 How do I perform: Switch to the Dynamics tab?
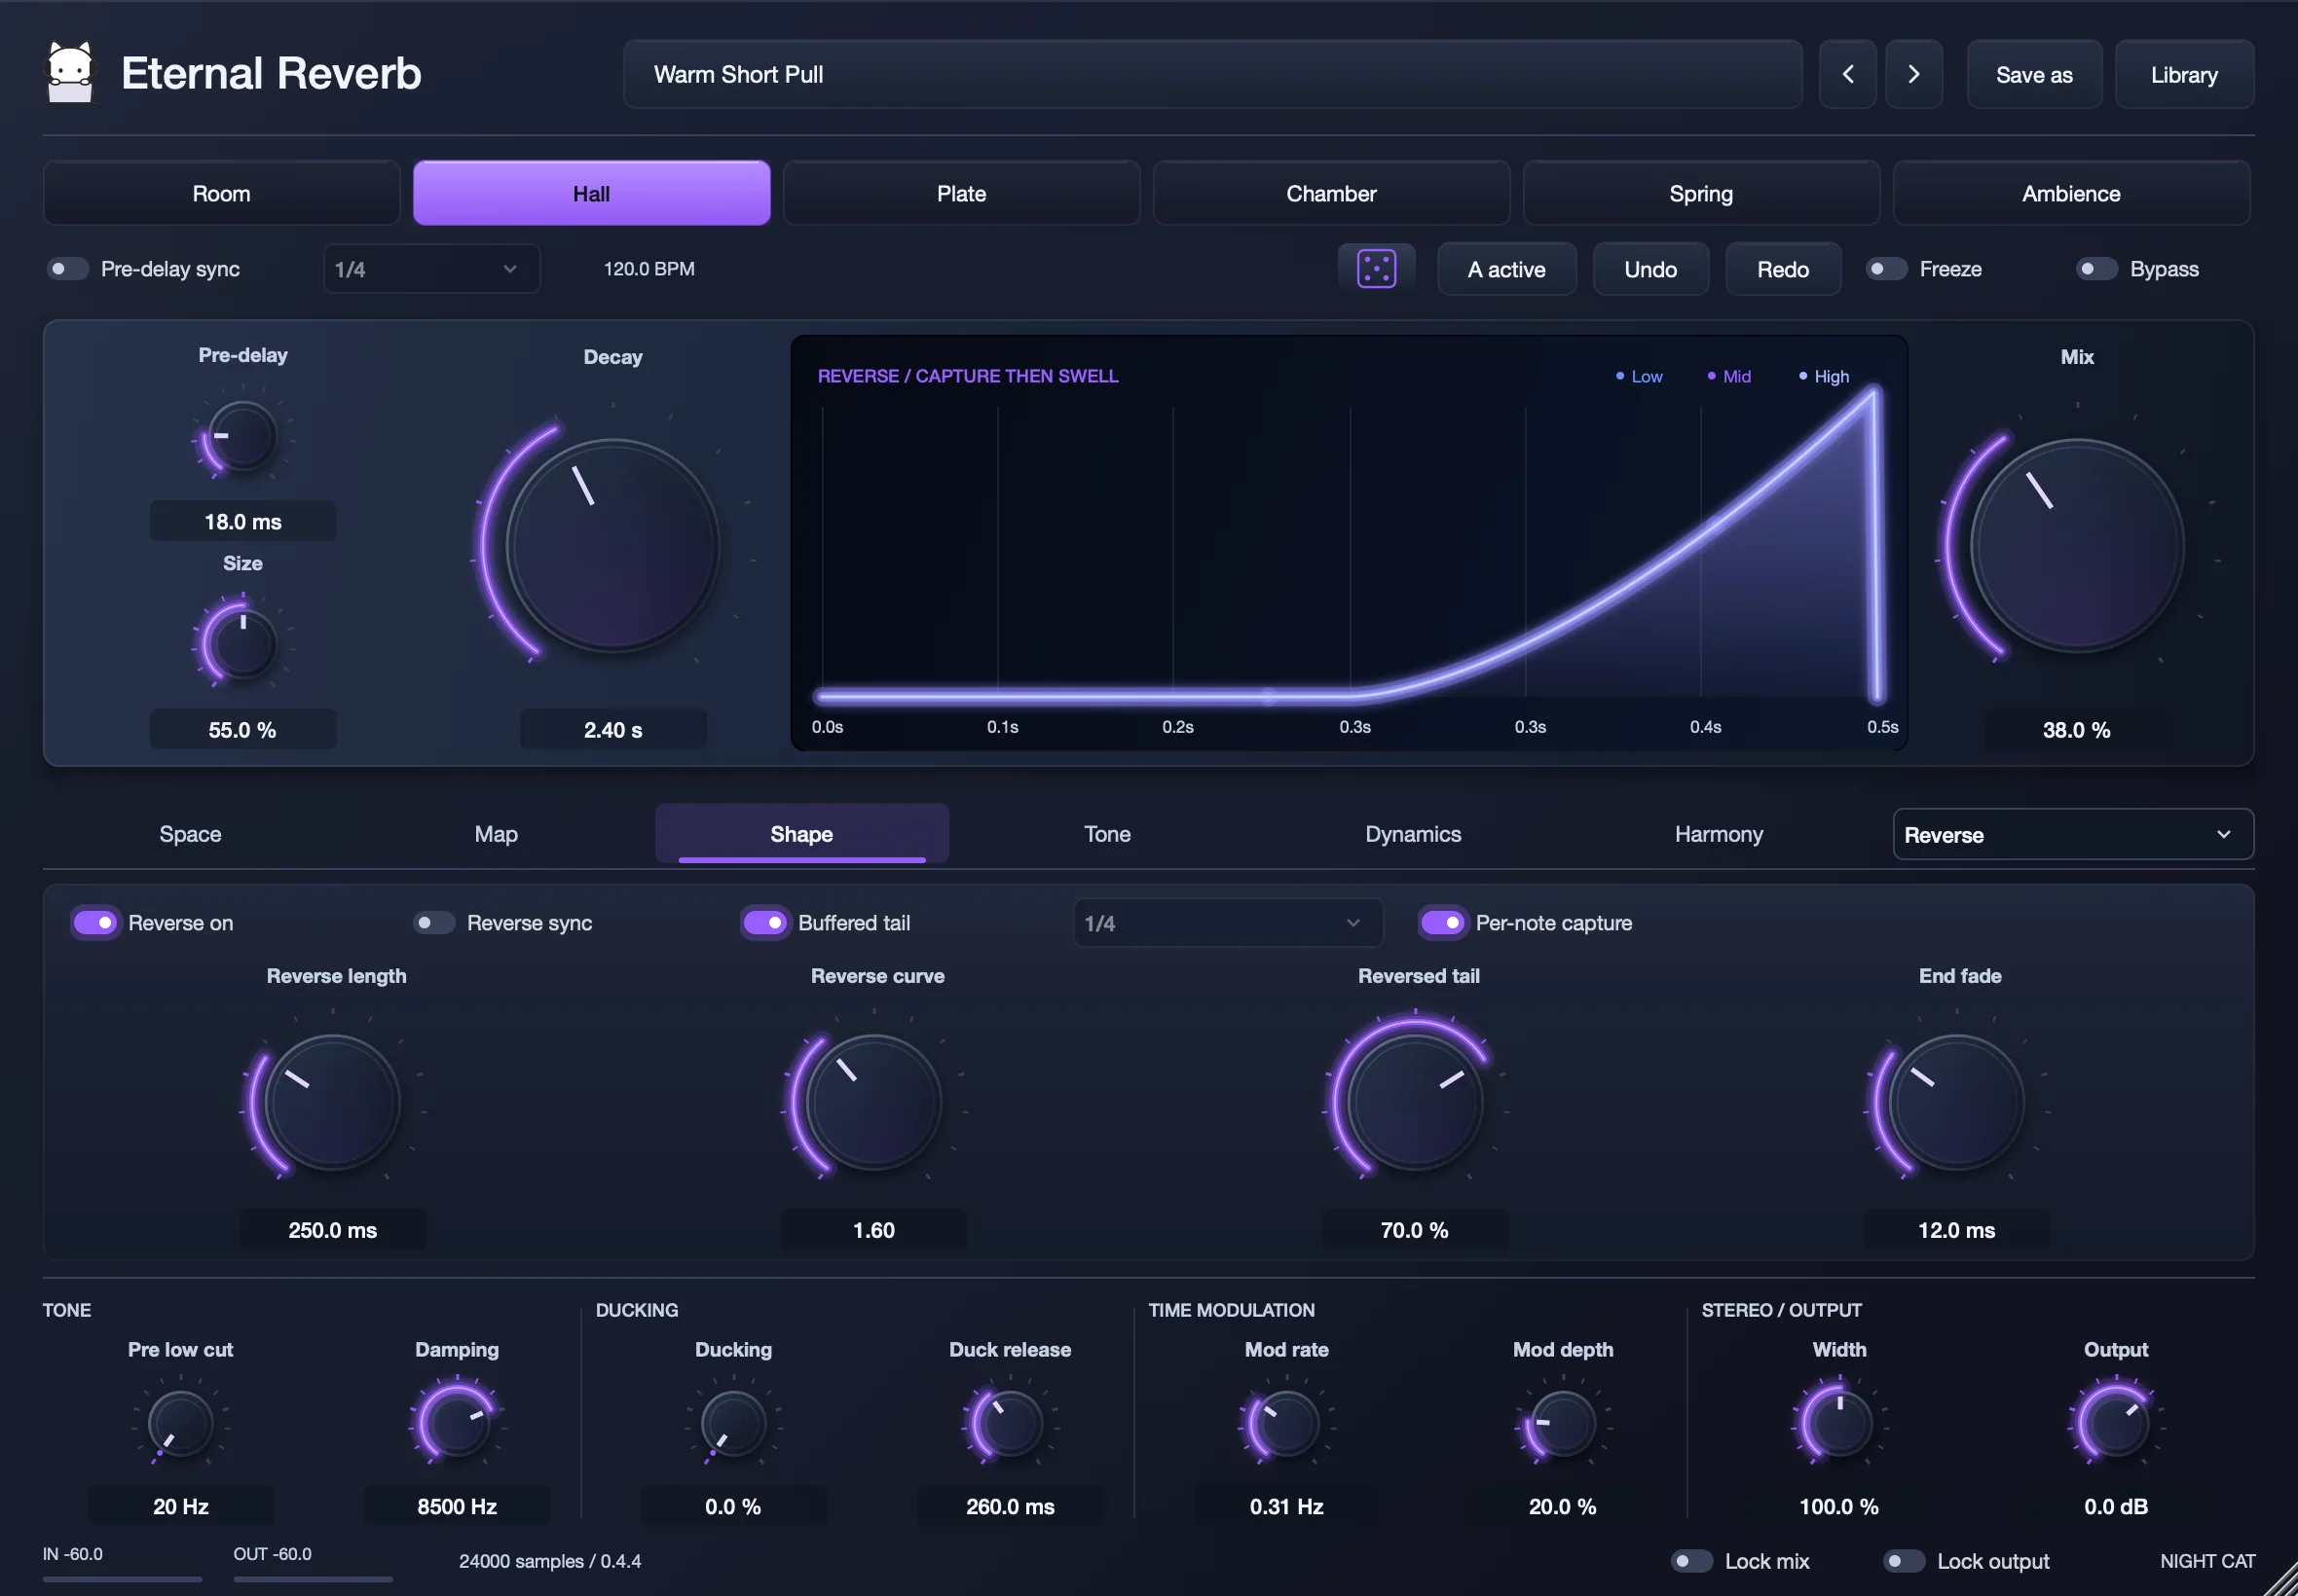(1413, 834)
